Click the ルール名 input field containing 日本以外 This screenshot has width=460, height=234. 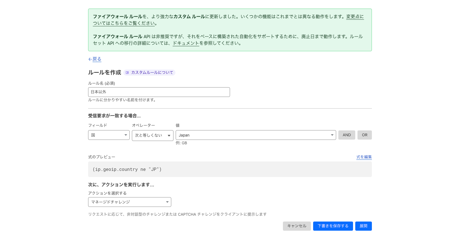coord(159,92)
